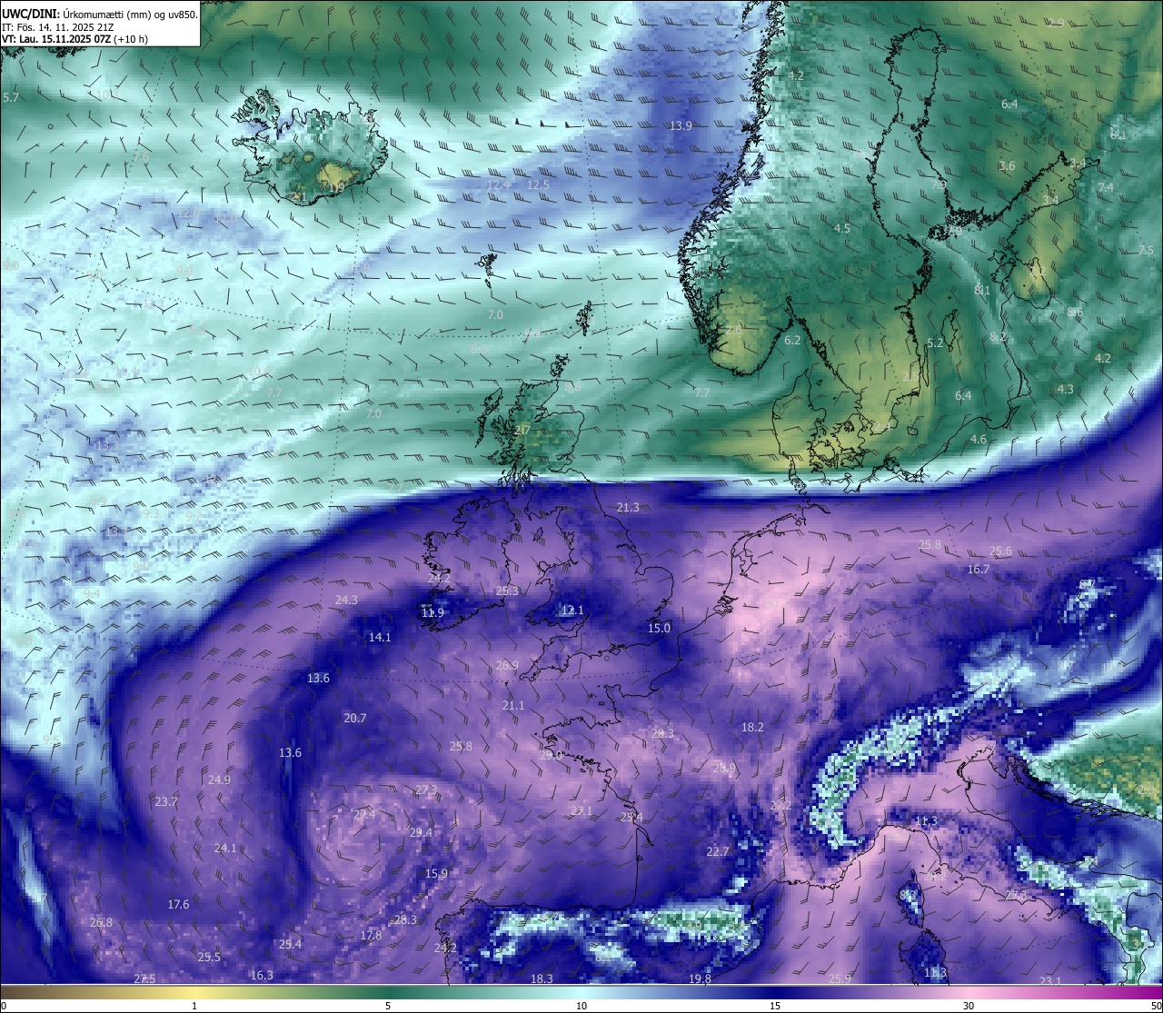
Task: Click the value 21.3 over the North Sea
Action: pyautogui.click(x=628, y=507)
